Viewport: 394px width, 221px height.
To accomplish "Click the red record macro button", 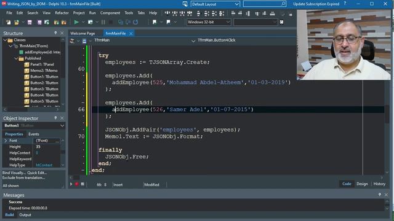I will point(76,184).
